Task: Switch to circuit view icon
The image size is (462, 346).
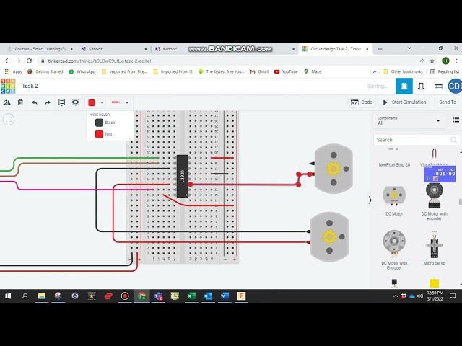Action: pos(404,86)
